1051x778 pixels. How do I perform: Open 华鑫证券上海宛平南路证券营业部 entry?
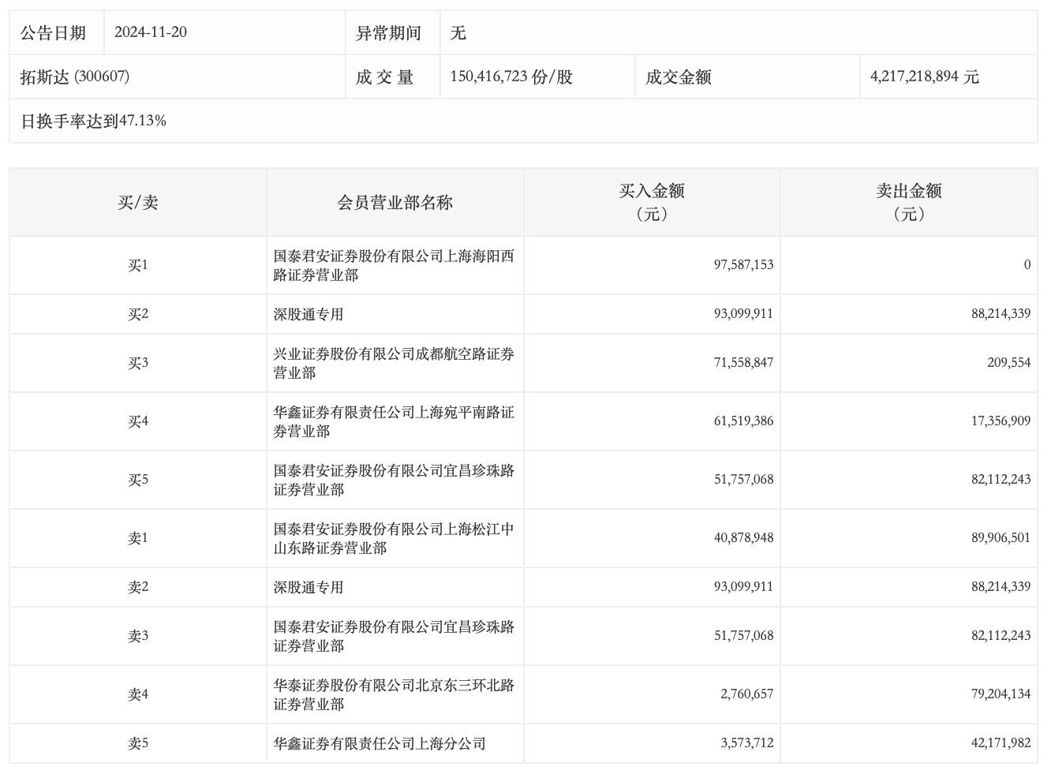pyautogui.click(x=393, y=421)
